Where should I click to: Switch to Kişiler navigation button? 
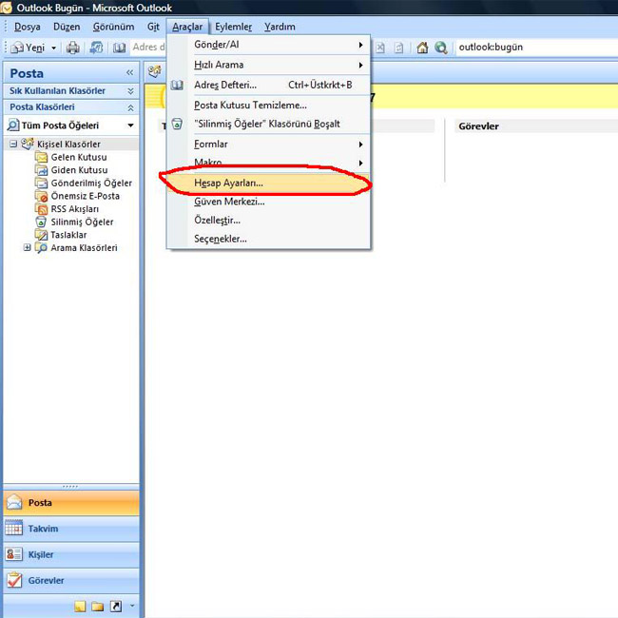point(71,554)
